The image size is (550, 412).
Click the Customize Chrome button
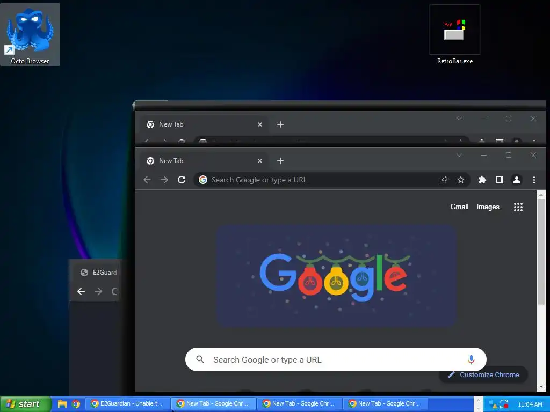[483, 374]
